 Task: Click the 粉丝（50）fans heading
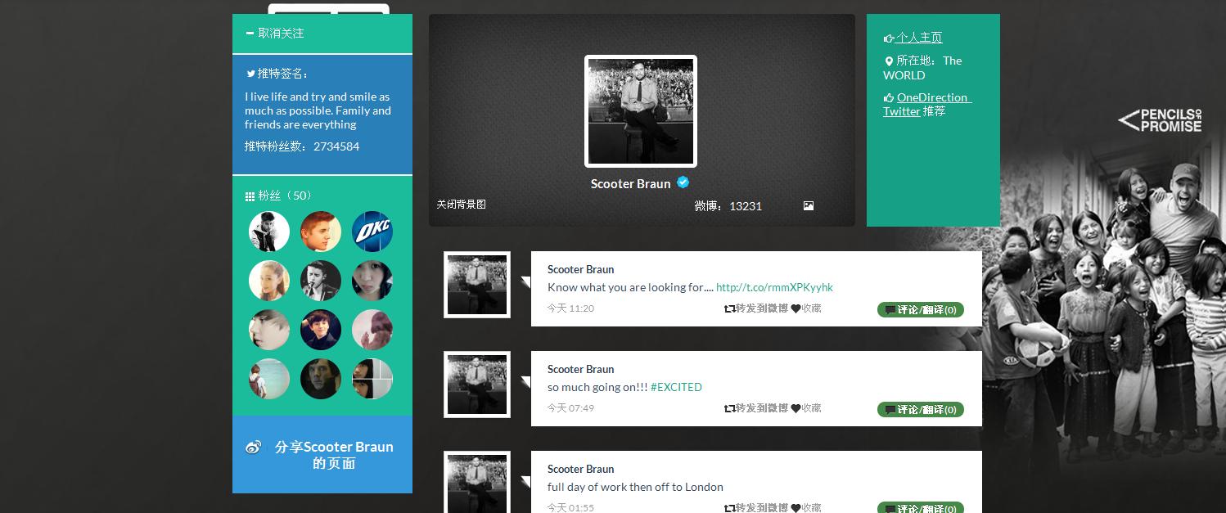(286, 196)
